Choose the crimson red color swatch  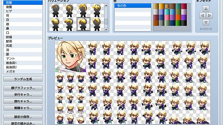(184, 6)
